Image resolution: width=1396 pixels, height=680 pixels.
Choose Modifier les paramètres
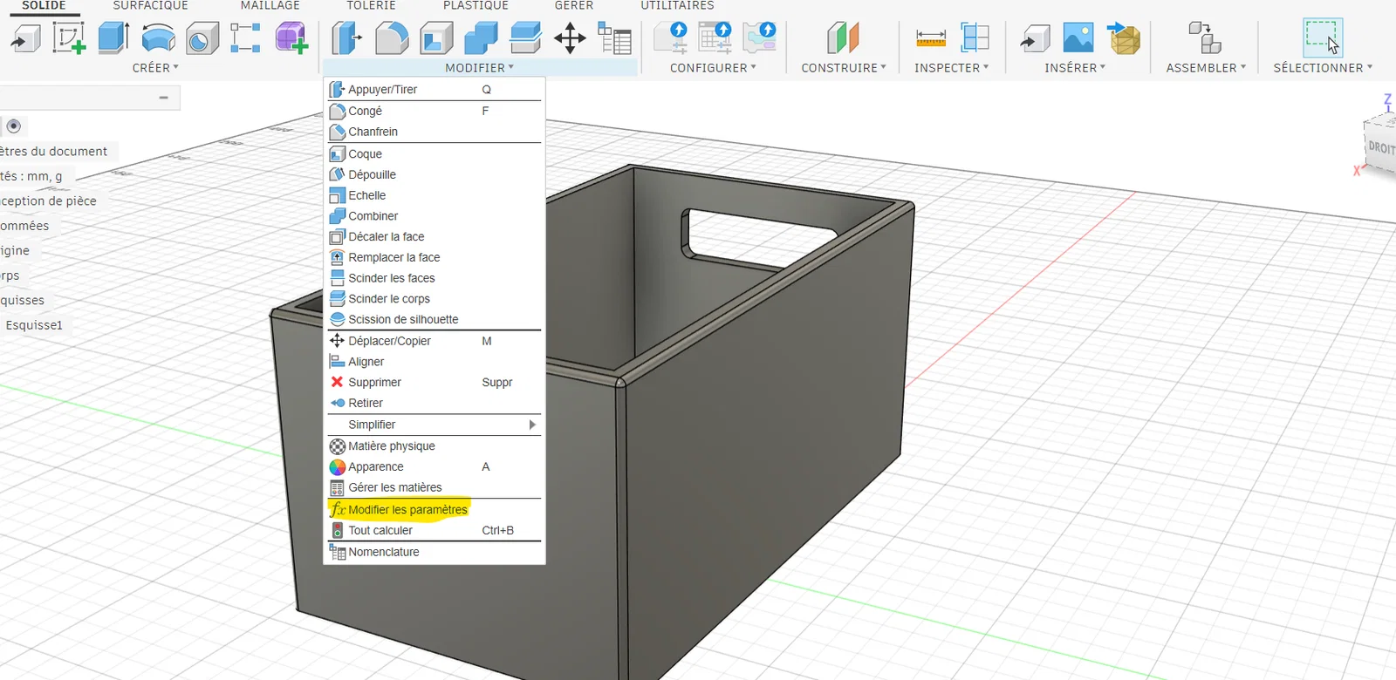click(435, 509)
